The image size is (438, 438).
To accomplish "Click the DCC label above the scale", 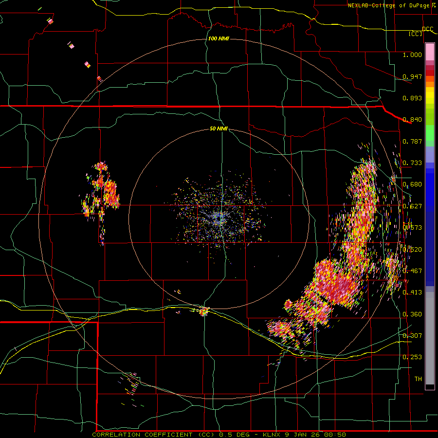I will point(427,29).
